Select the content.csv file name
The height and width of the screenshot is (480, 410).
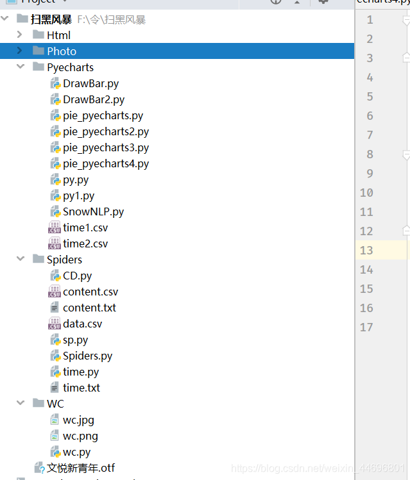[90, 292]
